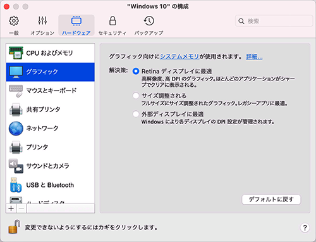The width and height of the screenshot is (316, 242).
Task: Select CPU およびメモリ in sidebar
Action: click(x=51, y=53)
